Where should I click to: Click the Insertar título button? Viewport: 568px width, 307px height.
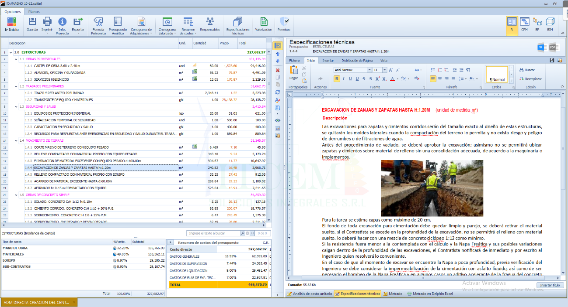550,285
